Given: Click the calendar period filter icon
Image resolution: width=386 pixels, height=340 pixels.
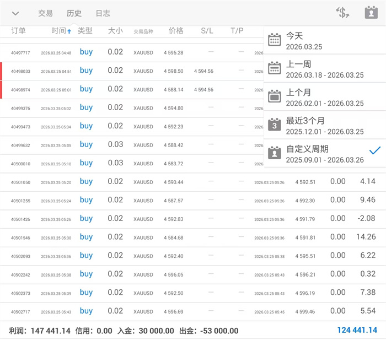Looking at the screenshot, I should (x=371, y=13).
